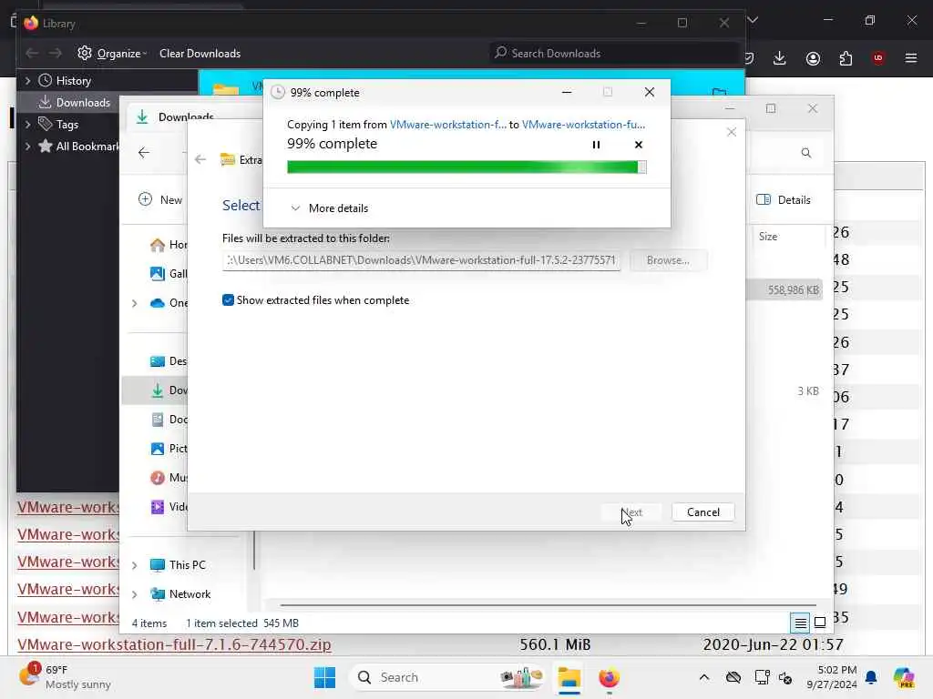Go back in File Explorer Downloads window
The width and height of the screenshot is (933, 699).
(144, 153)
